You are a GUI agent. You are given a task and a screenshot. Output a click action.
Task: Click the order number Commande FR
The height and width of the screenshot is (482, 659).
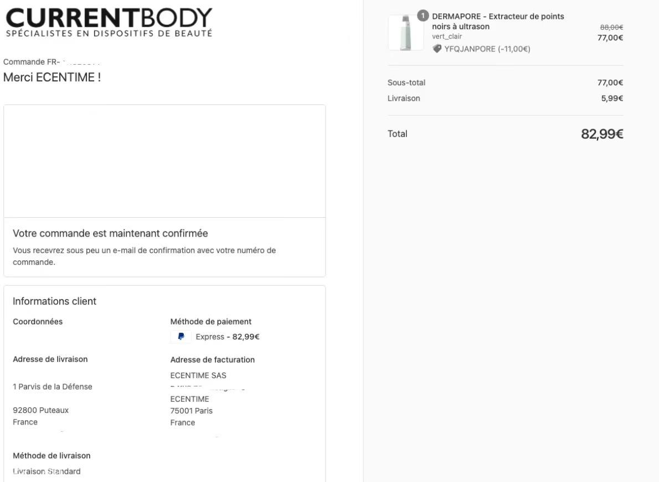click(x=52, y=62)
